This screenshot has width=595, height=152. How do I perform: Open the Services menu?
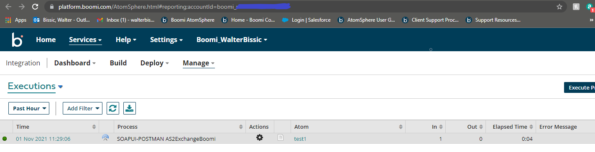coord(85,40)
